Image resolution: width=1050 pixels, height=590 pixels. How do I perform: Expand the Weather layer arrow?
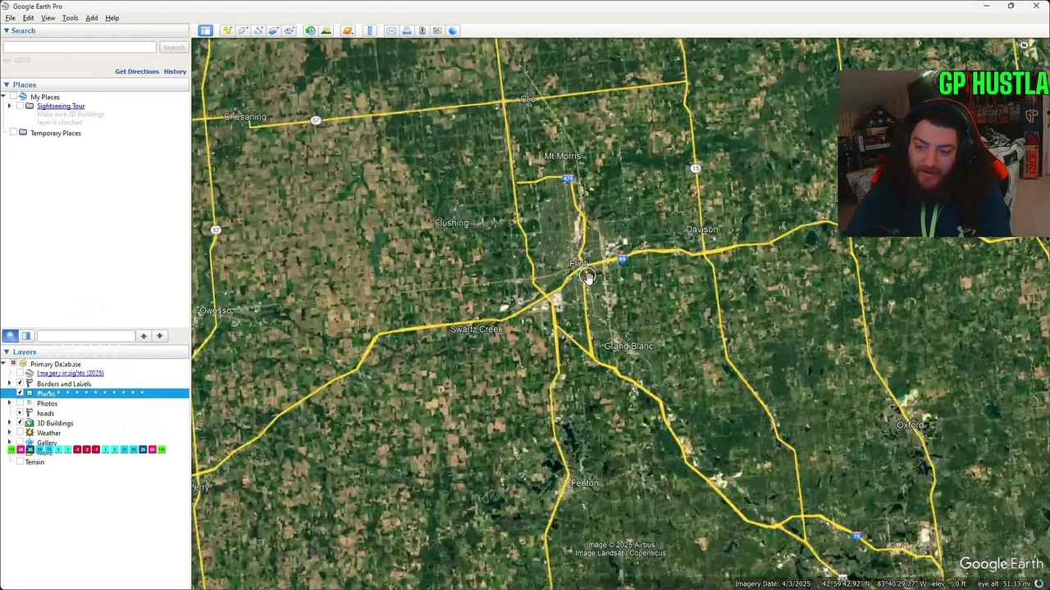[9, 432]
